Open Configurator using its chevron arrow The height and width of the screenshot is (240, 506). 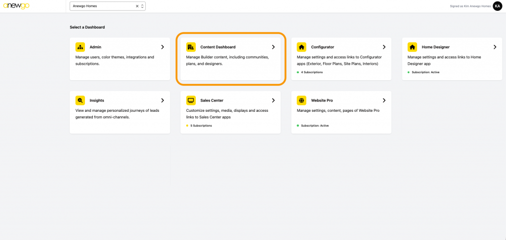pos(384,47)
